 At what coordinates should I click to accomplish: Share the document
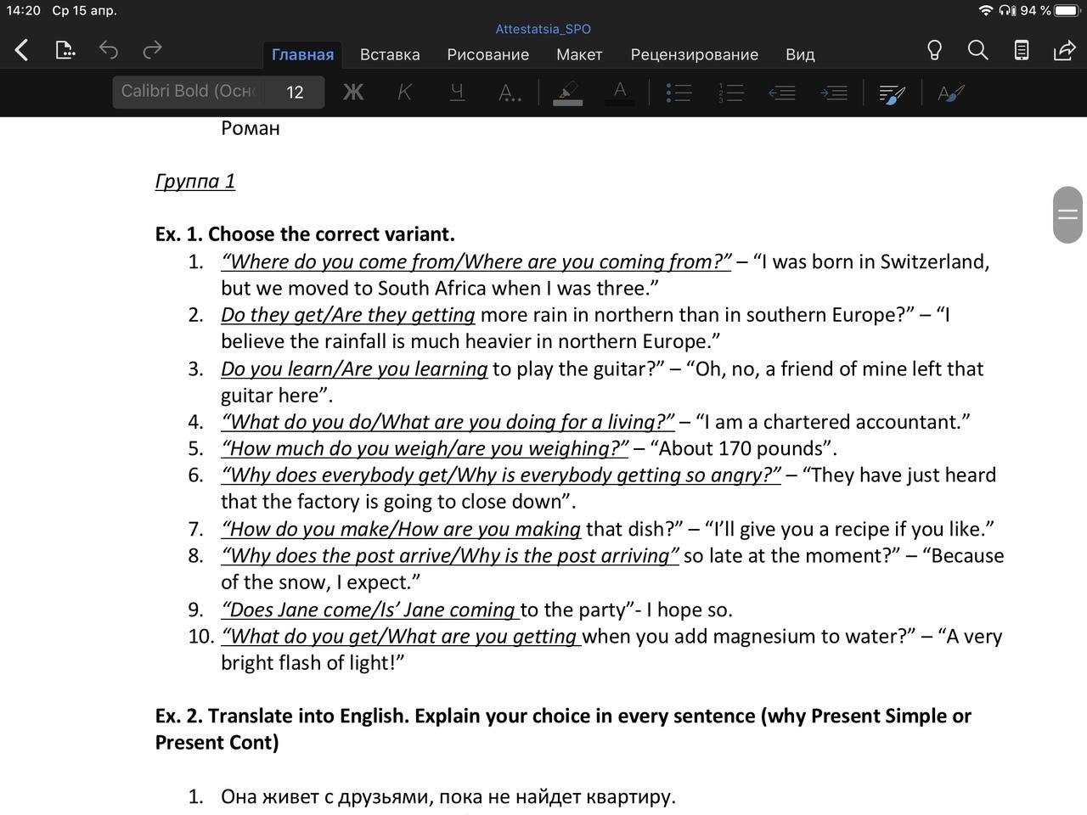tap(1064, 50)
